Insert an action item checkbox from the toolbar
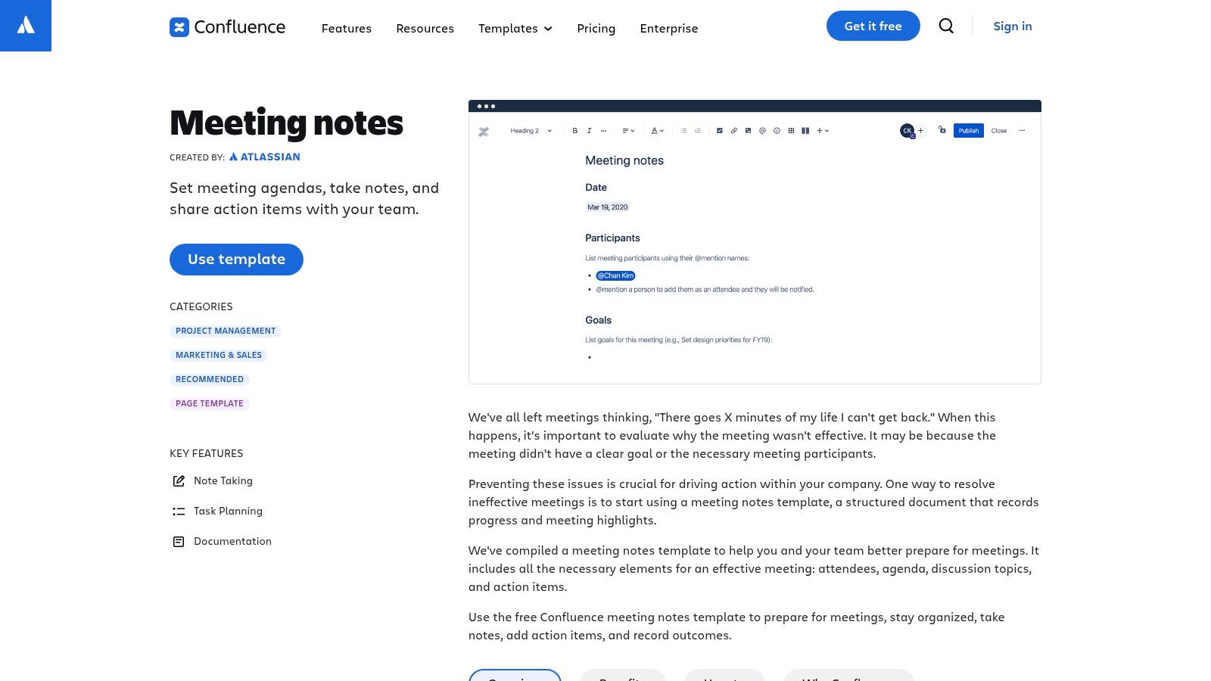This screenshot has width=1211, height=681. click(x=719, y=130)
